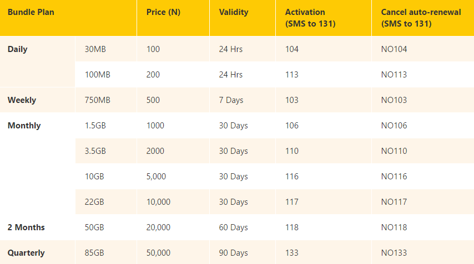Click the Weekly plan label

point(22,100)
